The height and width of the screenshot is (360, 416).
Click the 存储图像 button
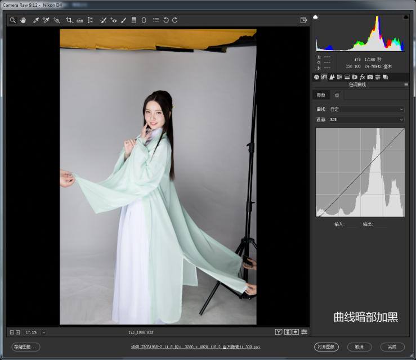point(26,347)
